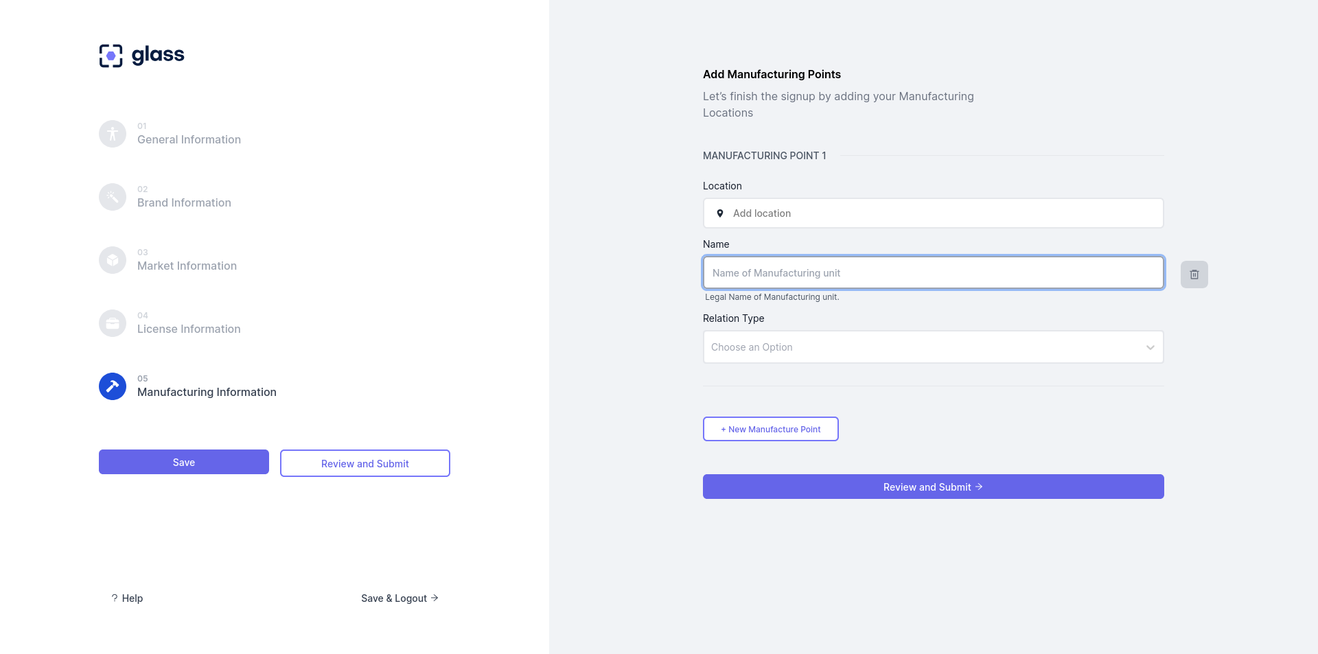Click the glass logo icon

(x=111, y=56)
